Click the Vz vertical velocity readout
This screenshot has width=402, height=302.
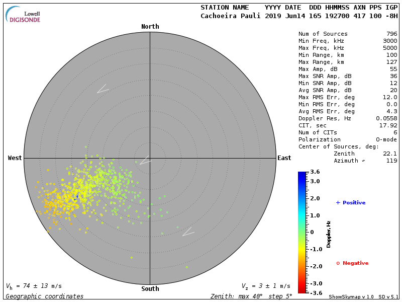(x=265, y=286)
